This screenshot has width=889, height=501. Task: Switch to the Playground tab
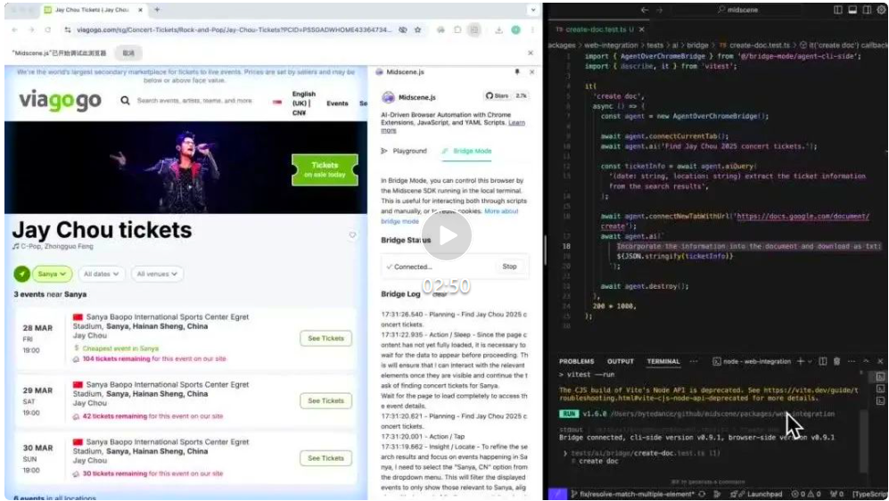(404, 152)
